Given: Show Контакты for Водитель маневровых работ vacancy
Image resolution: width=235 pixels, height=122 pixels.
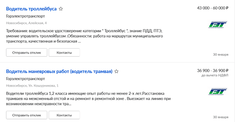Looking at the screenshot, I should (x=64, y=115).
